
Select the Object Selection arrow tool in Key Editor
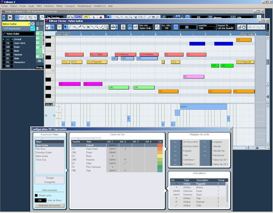point(65,27)
